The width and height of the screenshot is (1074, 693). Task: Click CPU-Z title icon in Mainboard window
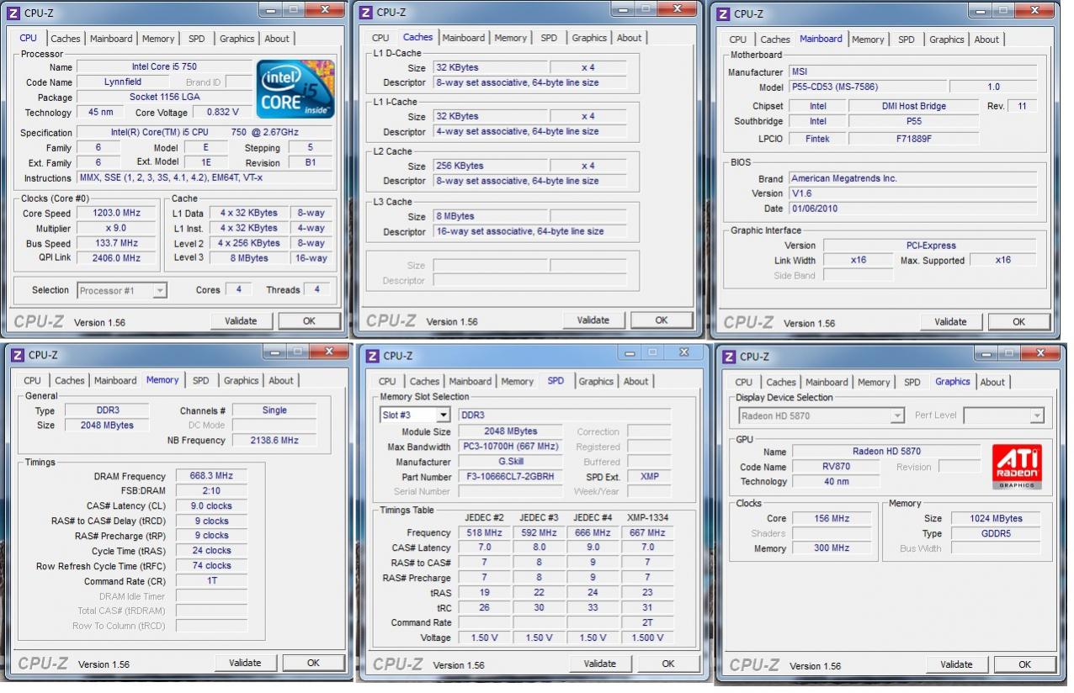pyautogui.click(x=723, y=13)
